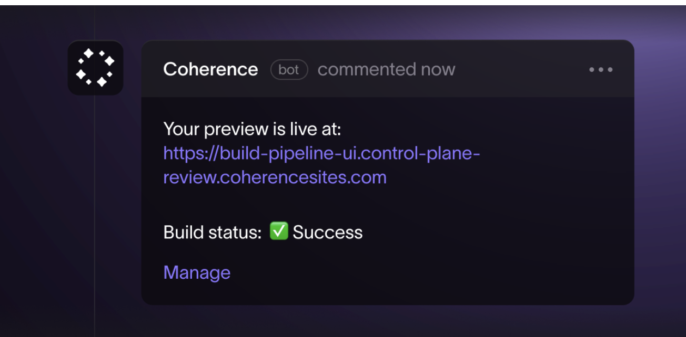Click the "Build status:" label
Image resolution: width=686 pixels, height=337 pixels.
click(212, 232)
